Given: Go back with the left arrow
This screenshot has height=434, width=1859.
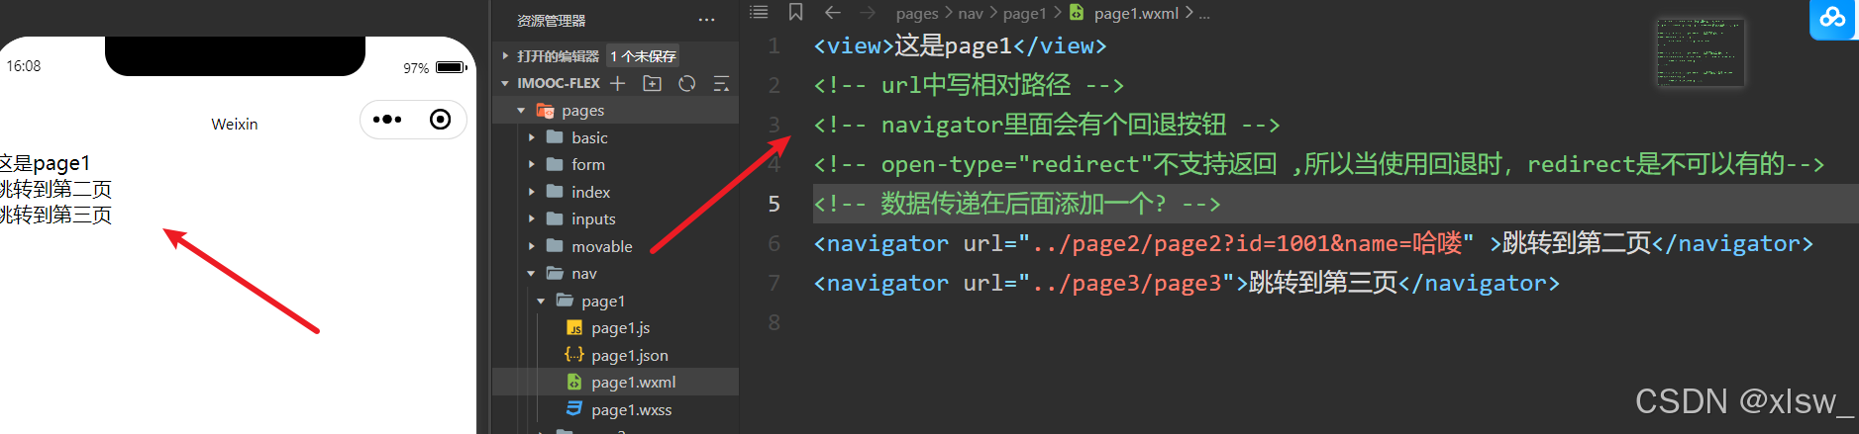Looking at the screenshot, I should tap(833, 12).
